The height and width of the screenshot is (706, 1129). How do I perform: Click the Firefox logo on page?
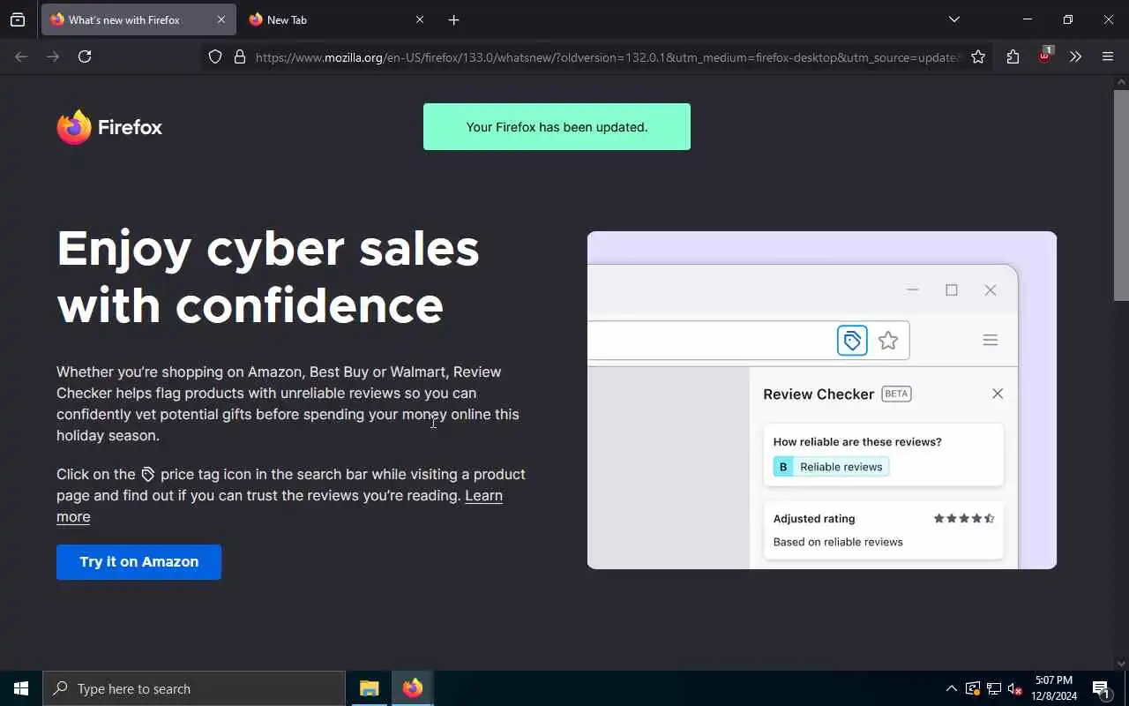coord(109,127)
